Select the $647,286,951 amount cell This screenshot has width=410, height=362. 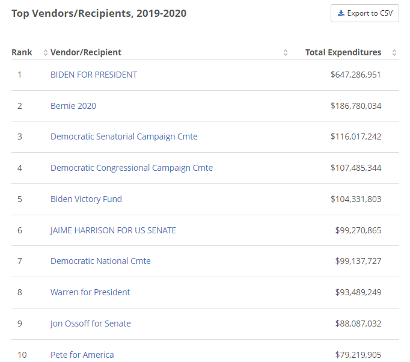356,75
